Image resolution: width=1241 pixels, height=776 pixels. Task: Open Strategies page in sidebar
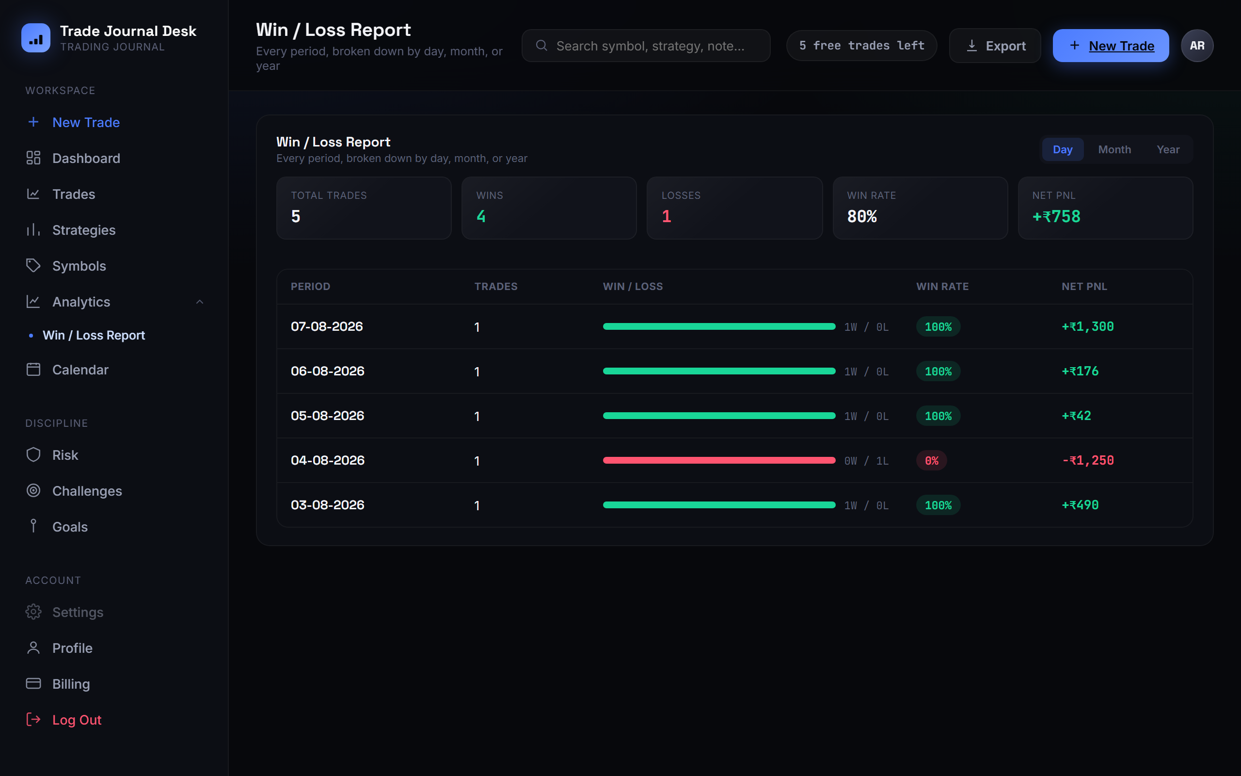(83, 230)
